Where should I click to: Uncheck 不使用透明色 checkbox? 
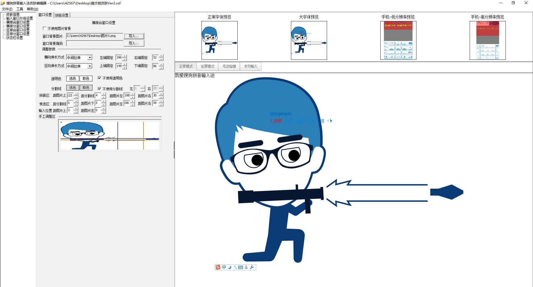pyautogui.click(x=99, y=78)
